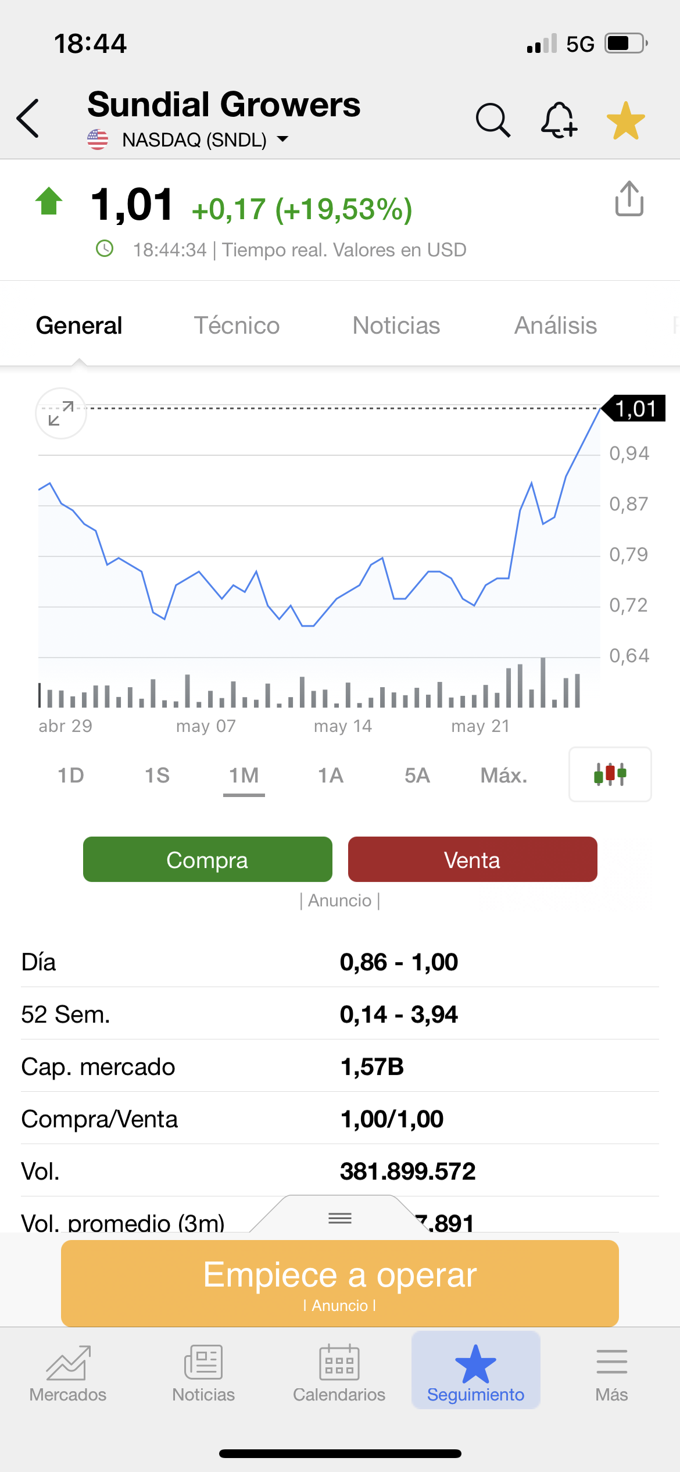This screenshot has height=1472, width=680.
Task: Switch to candlestick chart type
Action: click(x=610, y=774)
